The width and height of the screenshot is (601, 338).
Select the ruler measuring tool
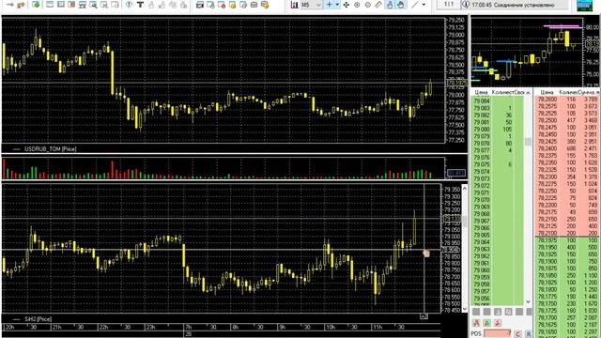coord(378,5)
